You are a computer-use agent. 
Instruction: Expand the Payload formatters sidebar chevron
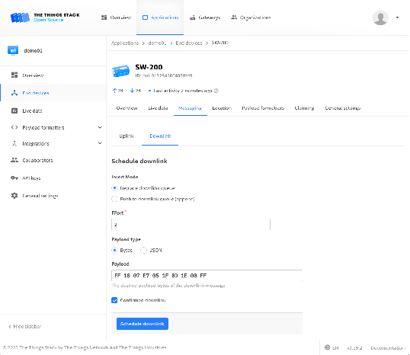click(x=100, y=127)
